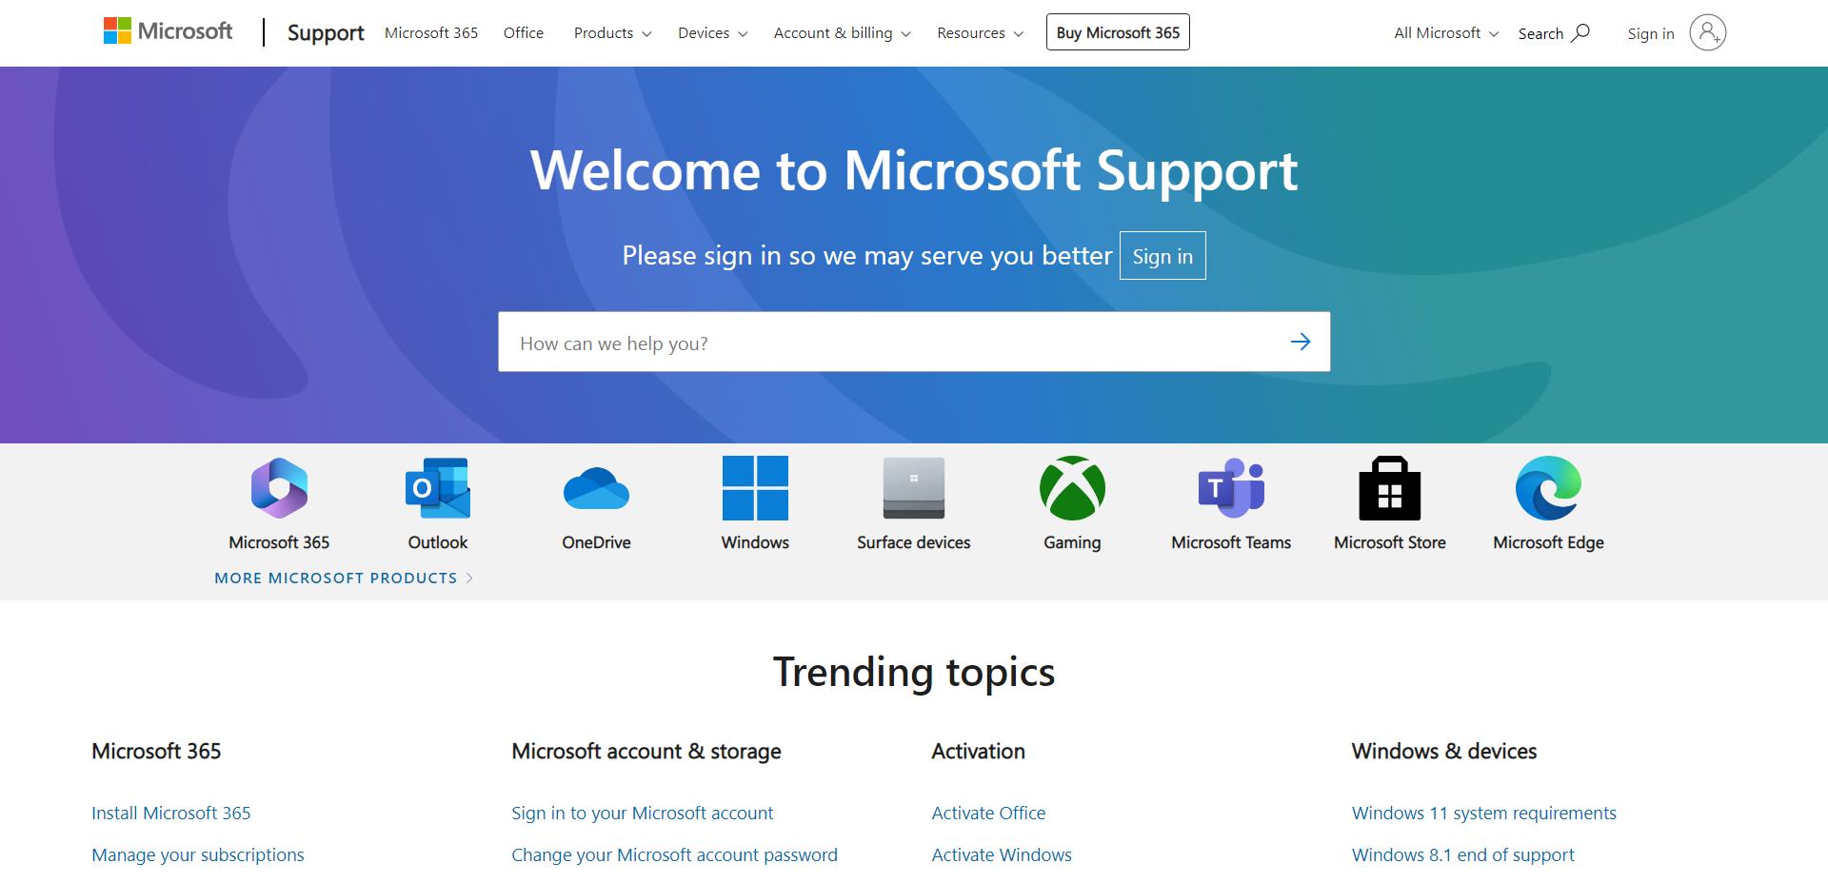Go to Office in the navigation bar
Viewport: 1828px width, 883px height.
(524, 33)
